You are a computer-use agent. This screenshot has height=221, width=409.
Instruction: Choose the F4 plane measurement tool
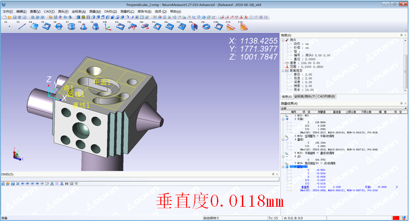[34, 27]
